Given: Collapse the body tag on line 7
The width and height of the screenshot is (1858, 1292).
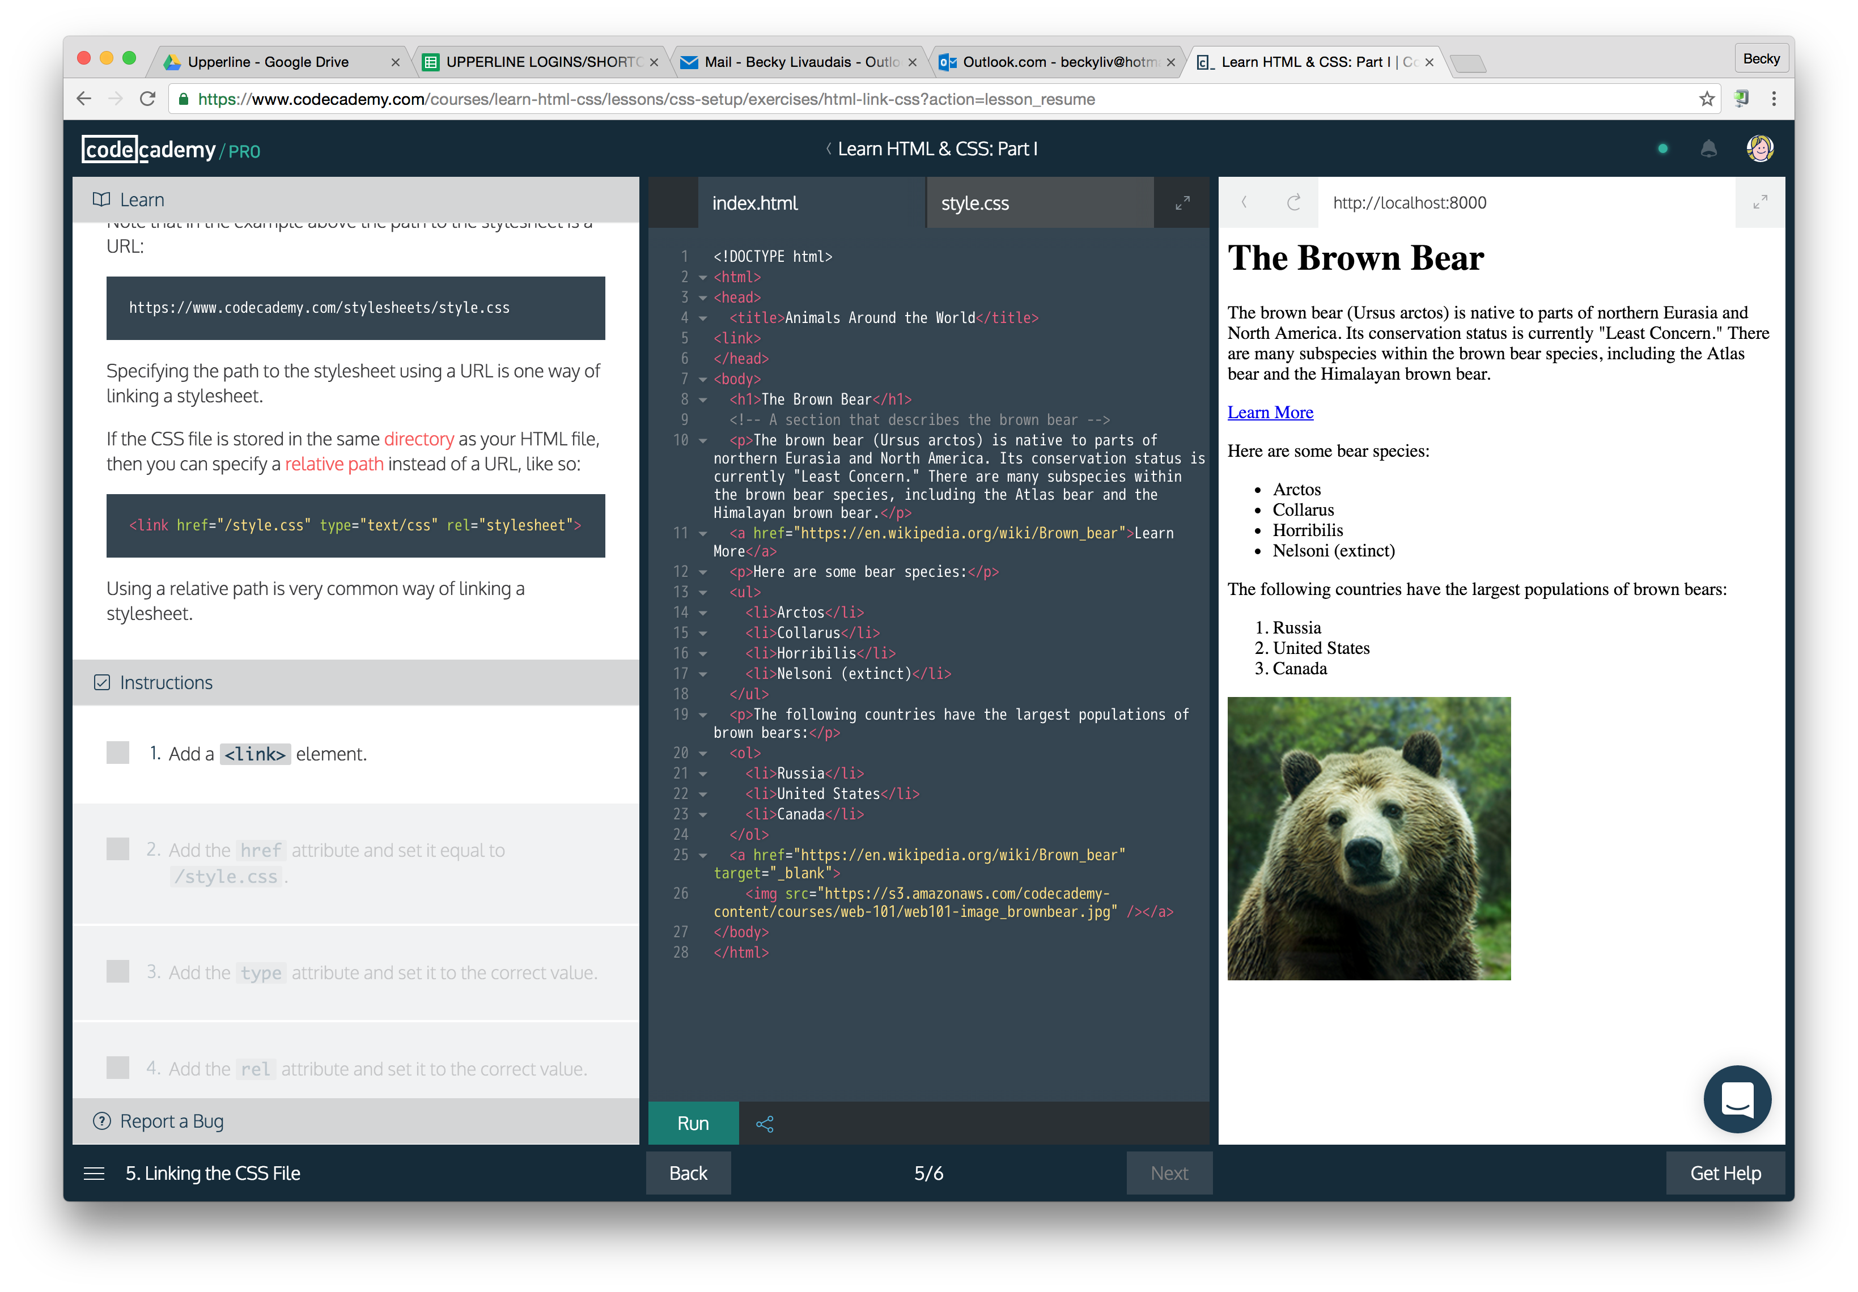Looking at the screenshot, I should [x=702, y=380].
